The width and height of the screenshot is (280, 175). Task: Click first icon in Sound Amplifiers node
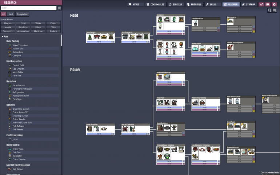tap(160, 127)
